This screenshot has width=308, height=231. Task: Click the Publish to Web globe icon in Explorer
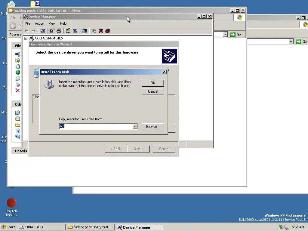[18, 72]
